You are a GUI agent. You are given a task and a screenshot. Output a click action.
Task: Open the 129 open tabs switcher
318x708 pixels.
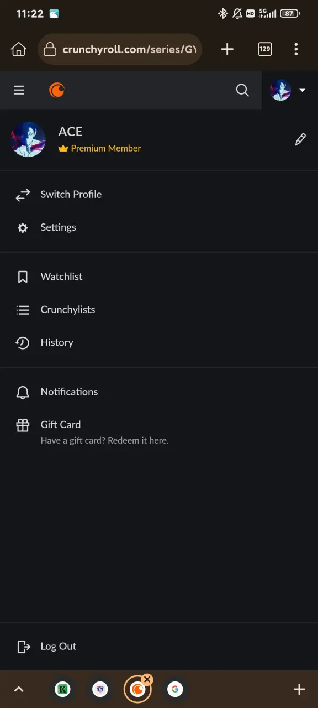[x=265, y=49]
